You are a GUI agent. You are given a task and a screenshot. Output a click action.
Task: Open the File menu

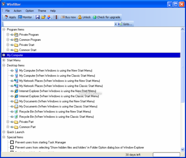coord(8,11)
